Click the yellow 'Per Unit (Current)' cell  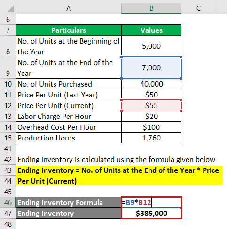[119, 181]
